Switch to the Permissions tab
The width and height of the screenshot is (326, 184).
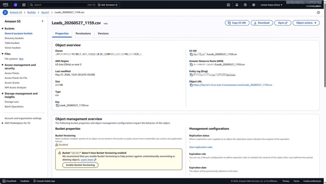(83, 33)
